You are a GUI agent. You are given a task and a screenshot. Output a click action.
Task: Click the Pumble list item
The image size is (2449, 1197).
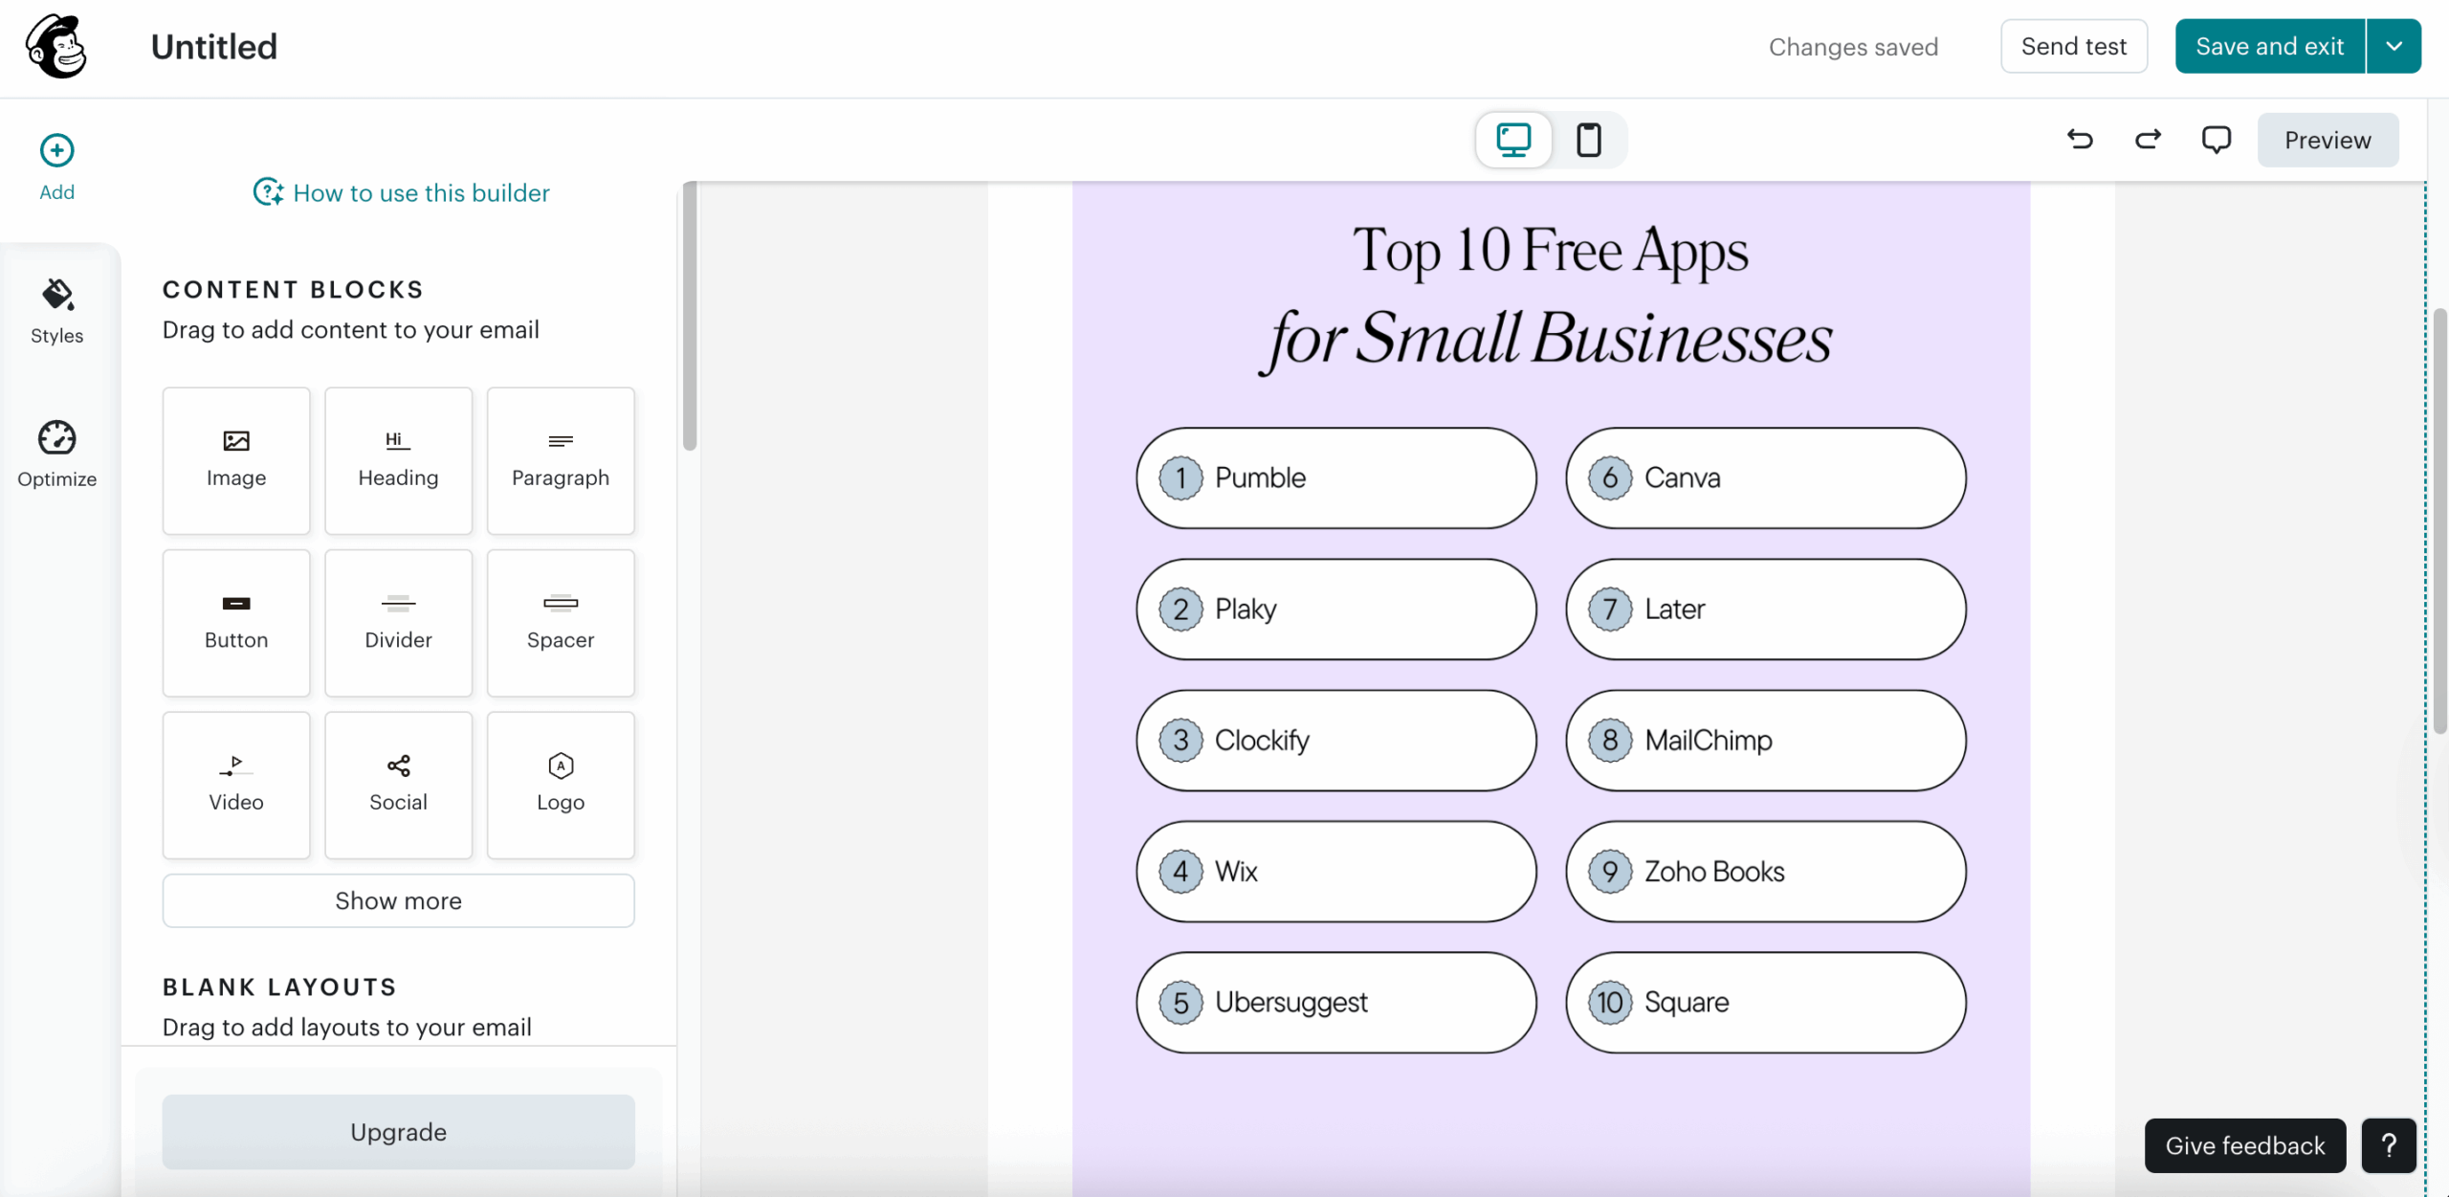tap(1335, 477)
